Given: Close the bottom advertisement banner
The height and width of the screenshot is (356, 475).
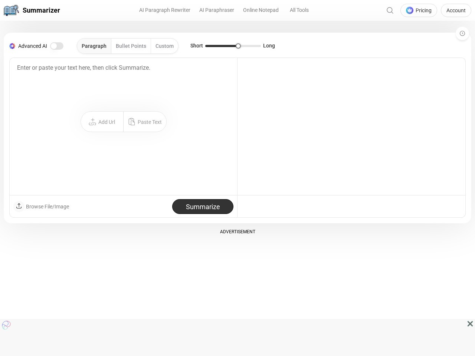Looking at the screenshot, I should coord(470,324).
